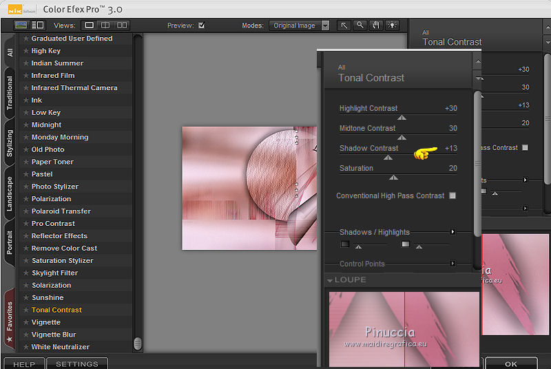This screenshot has height=369, width=551.
Task: Switch to the Landscape tab
Action: (10, 194)
